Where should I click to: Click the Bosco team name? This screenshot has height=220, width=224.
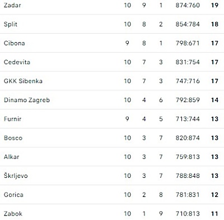click(x=13, y=138)
